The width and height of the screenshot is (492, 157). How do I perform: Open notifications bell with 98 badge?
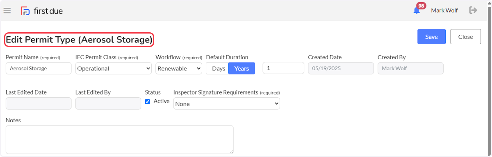click(417, 10)
